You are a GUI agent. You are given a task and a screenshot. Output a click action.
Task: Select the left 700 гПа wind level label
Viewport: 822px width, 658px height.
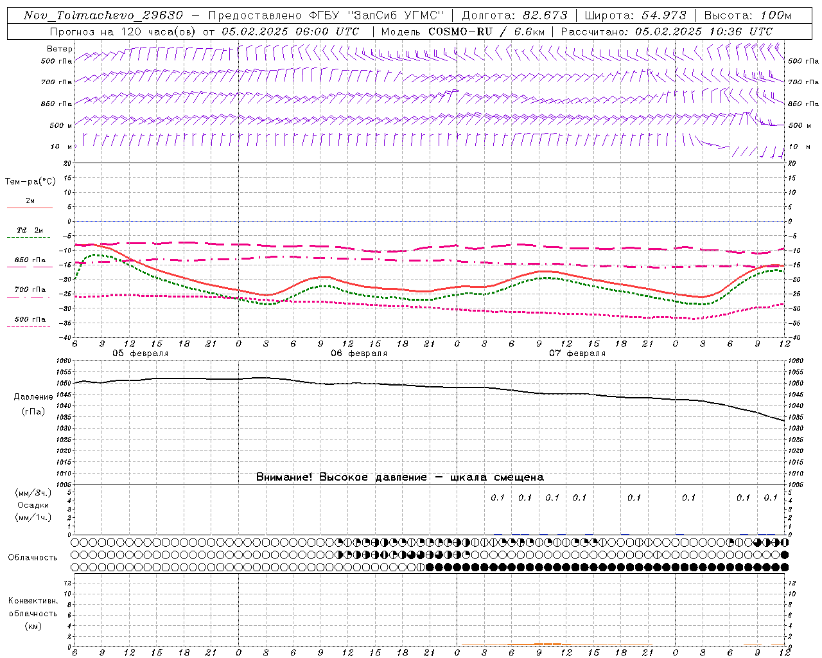pyautogui.click(x=57, y=82)
